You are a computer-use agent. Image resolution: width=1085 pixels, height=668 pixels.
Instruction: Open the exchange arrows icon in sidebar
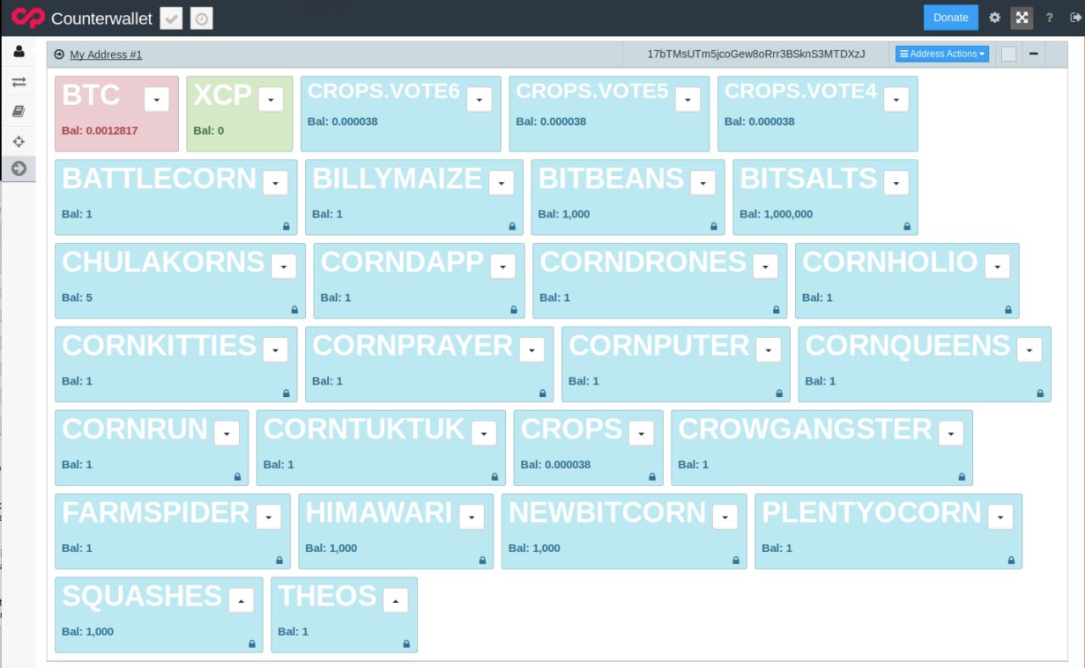tap(19, 81)
